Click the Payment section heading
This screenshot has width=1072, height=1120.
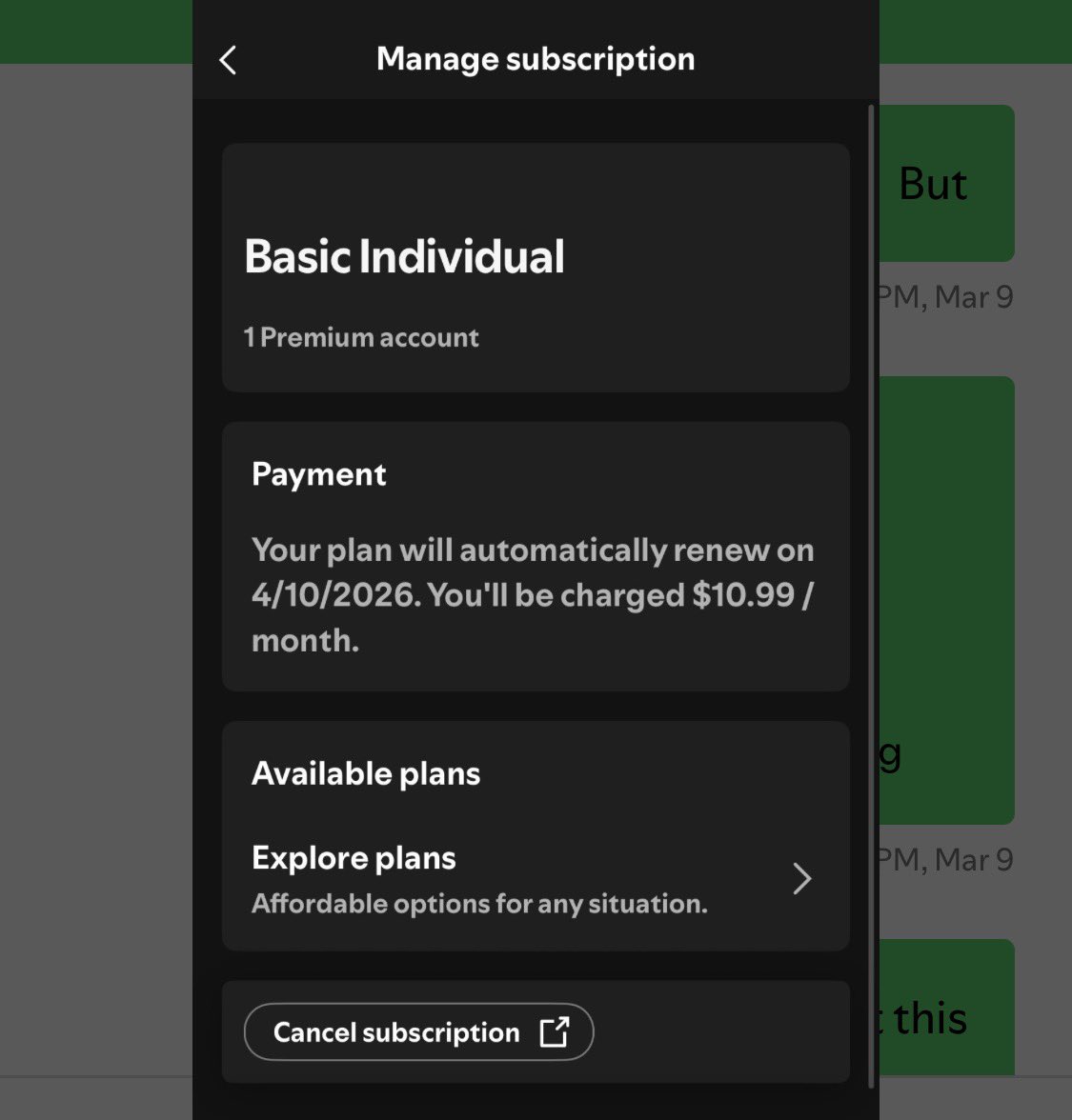[318, 475]
